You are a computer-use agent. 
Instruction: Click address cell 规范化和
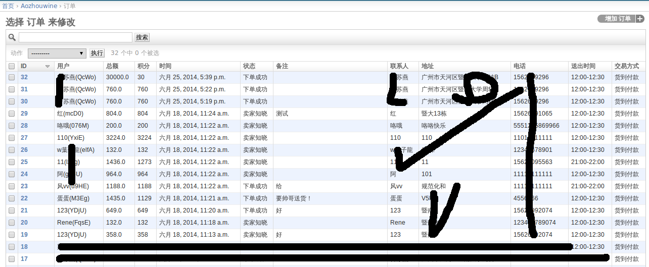434,186
